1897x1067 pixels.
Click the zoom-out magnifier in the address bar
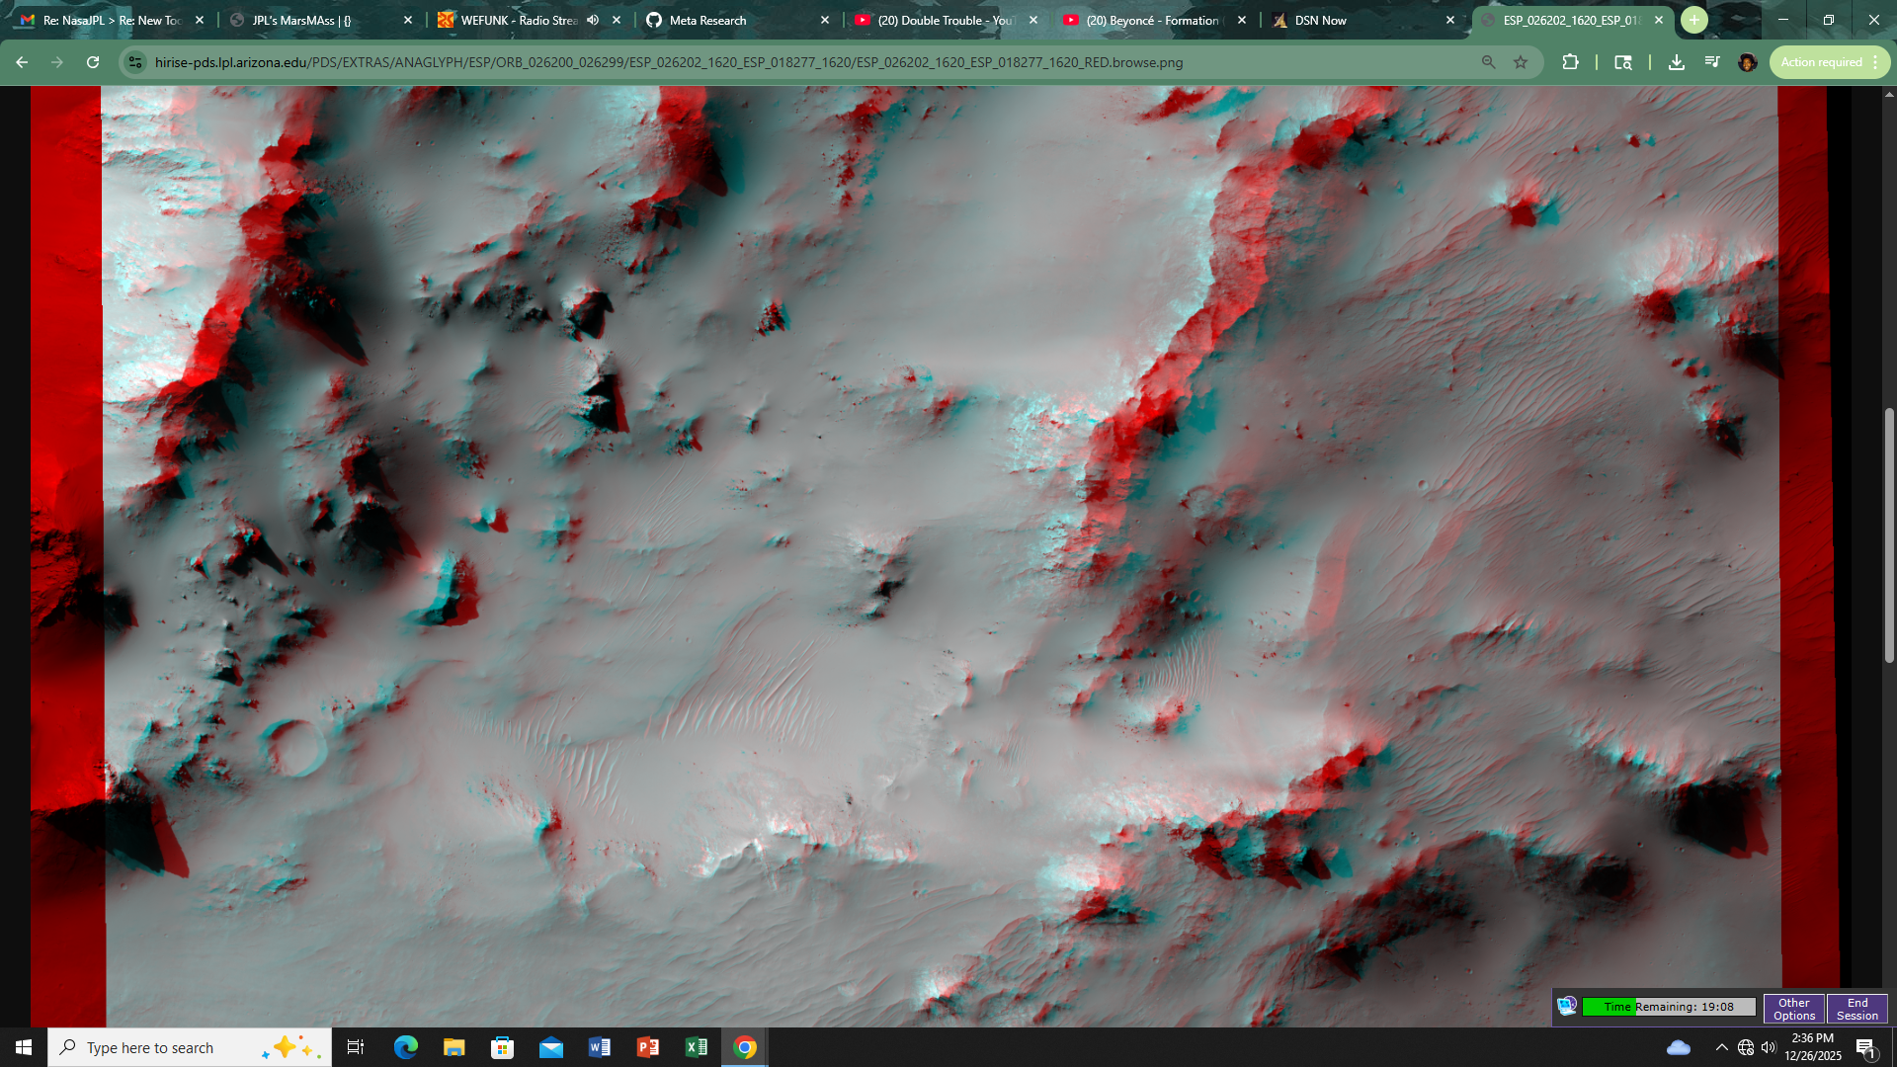pyautogui.click(x=1488, y=62)
